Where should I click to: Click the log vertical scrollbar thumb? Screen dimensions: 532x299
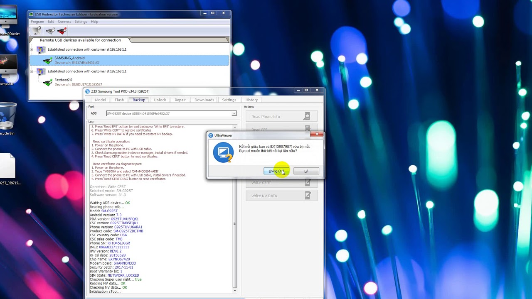[235, 223]
